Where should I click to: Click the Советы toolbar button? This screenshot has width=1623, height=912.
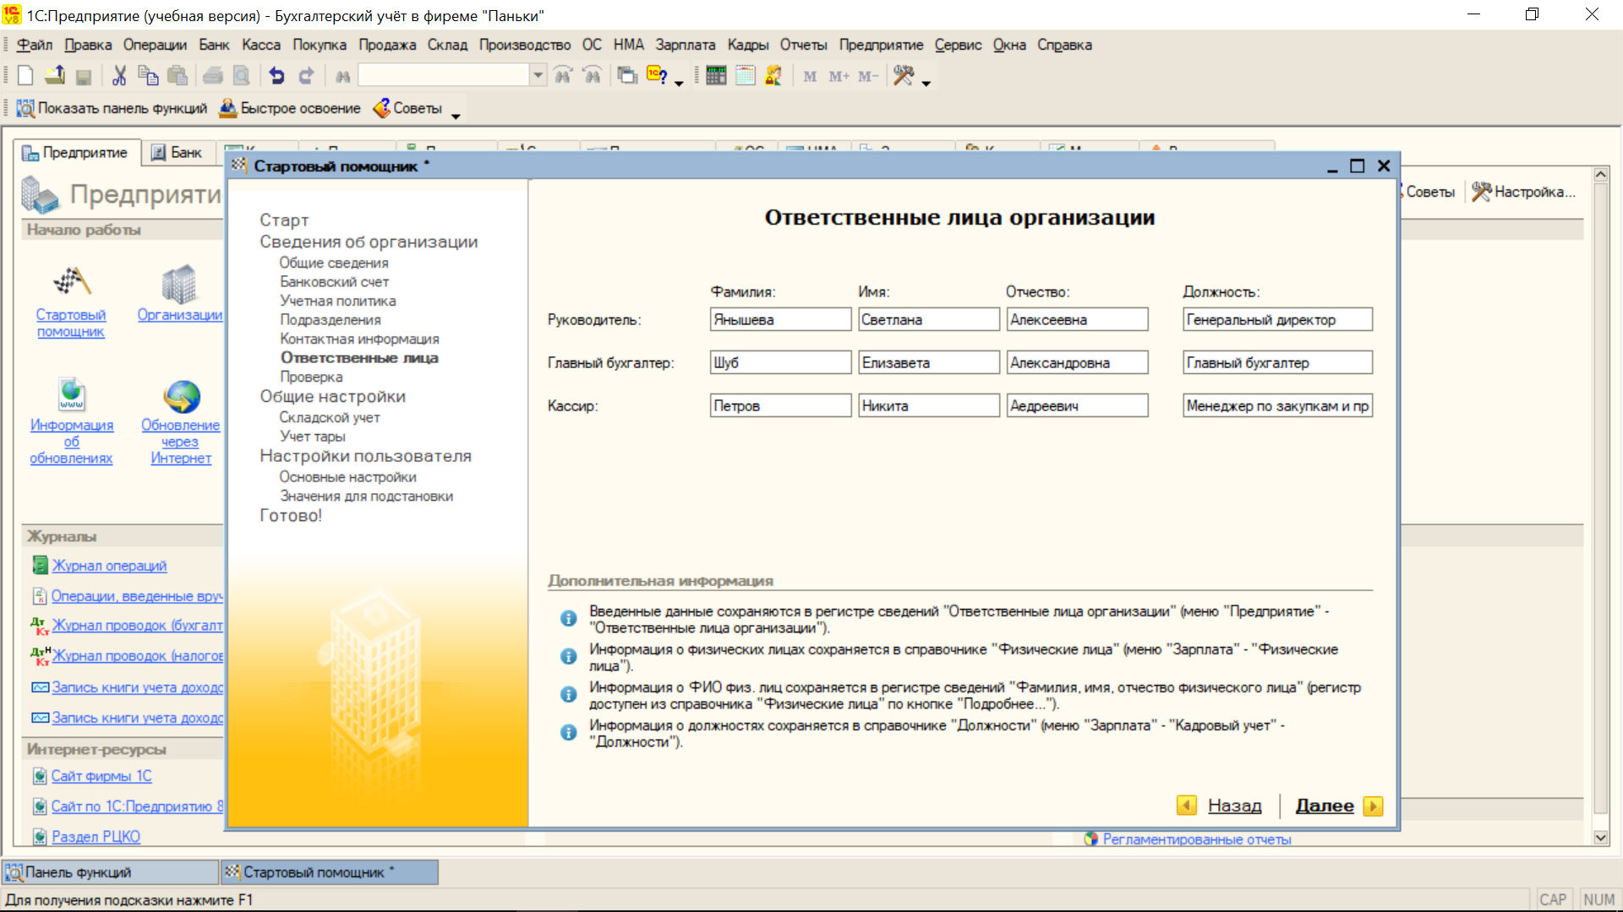(x=407, y=108)
